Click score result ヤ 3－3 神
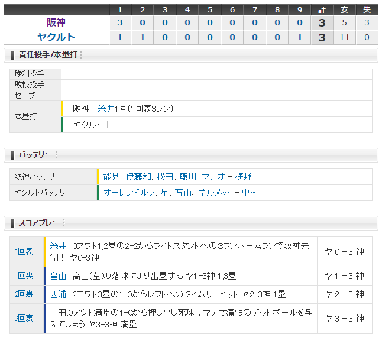This screenshot has height=347, width=382. pos(345,318)
